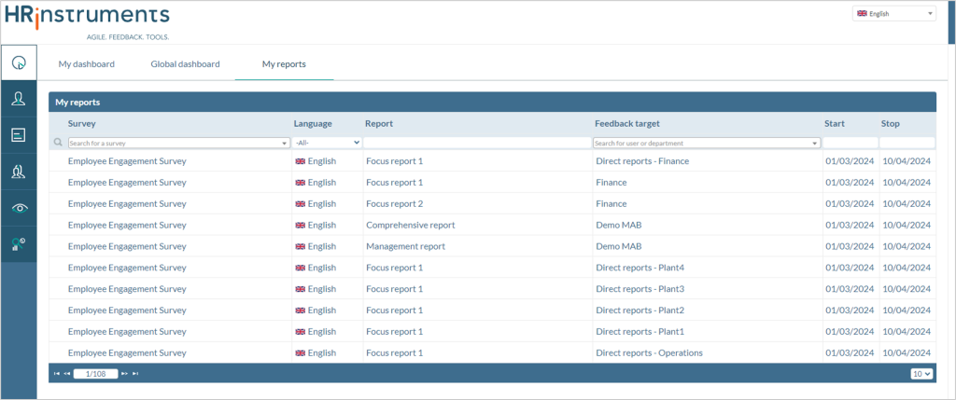Viewport: 956px width, 400px height.
Task: Click English language cell in Comprehensive report row
Action: tap(316, 226)
